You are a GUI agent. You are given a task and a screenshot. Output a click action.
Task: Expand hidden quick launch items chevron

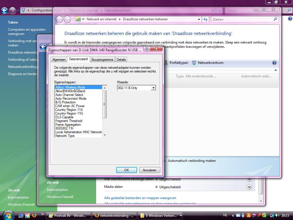tap(42, 214)
